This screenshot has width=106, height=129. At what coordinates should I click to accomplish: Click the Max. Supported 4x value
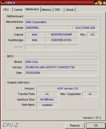coord(90,94)
